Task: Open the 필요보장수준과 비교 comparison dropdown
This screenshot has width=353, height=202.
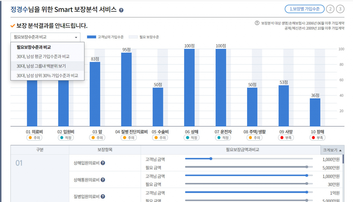Action: coord(45,37)
